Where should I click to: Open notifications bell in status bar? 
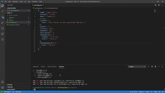(163, 92)
